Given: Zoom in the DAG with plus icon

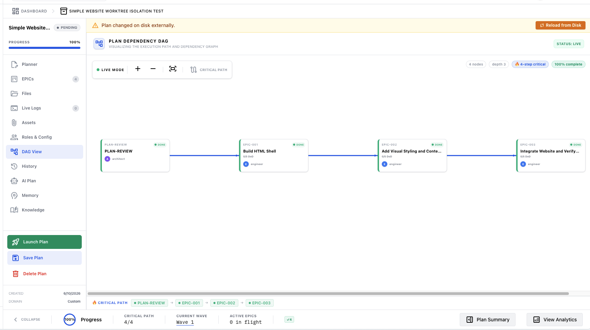Looking at the screenshot, I should tap(138, 69).
